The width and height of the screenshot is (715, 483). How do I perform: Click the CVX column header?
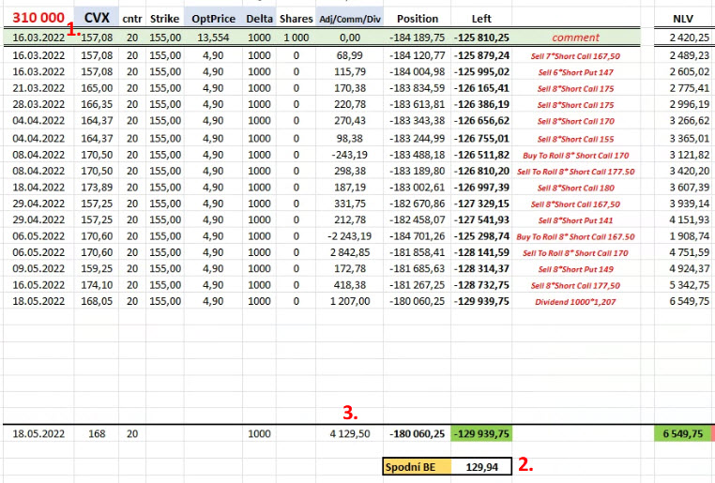click(x=96, y=18)
